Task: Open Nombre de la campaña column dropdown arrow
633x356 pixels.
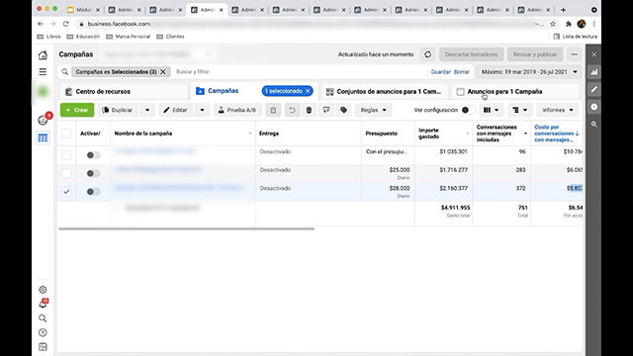Action: tap(250, 133)
